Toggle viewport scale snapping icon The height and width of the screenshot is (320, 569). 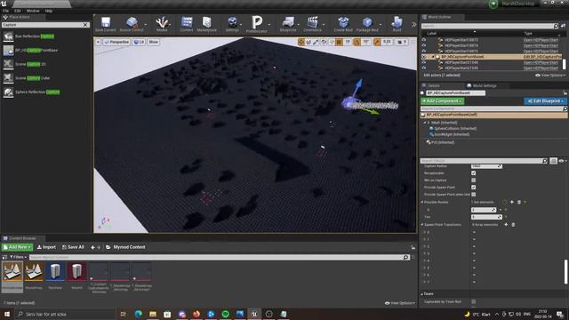pos(377,42)
